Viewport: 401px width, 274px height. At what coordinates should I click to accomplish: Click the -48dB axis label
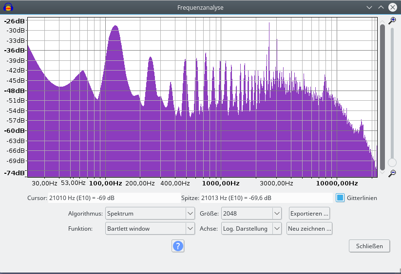15,91
